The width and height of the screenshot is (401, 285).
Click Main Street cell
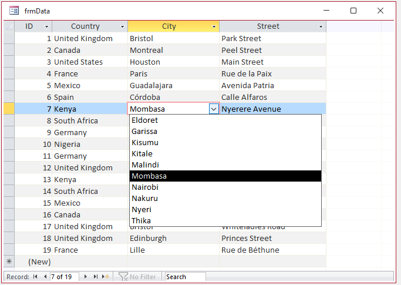pyautogui.click(x=272, y=62)
